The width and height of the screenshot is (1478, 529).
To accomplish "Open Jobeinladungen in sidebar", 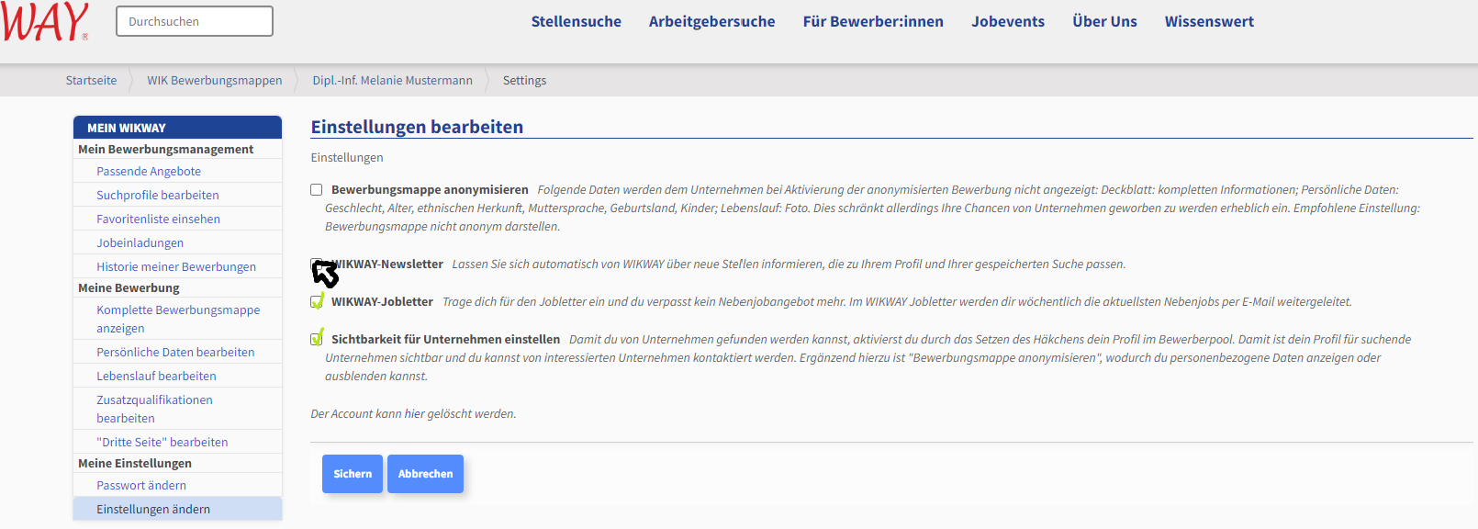I will [x=140, y=243].
